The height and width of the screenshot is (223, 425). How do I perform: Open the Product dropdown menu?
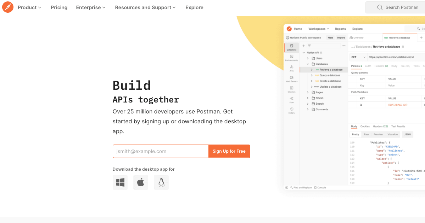(29, 7)
